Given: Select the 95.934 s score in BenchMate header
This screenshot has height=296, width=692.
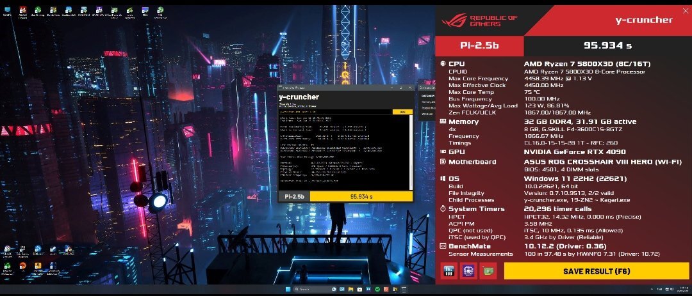Looking at the screenshot, I should pos(607,45).
